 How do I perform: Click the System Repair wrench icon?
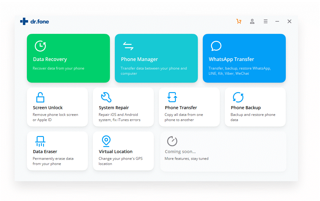coord(106,97)
